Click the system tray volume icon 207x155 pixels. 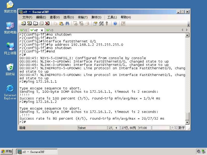pyautogui.click(x=198, y=152)
